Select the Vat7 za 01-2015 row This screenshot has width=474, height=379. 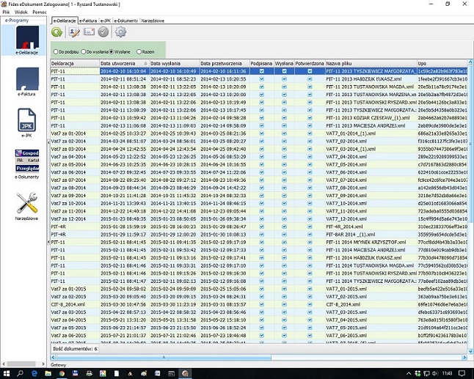click(259, 289)
